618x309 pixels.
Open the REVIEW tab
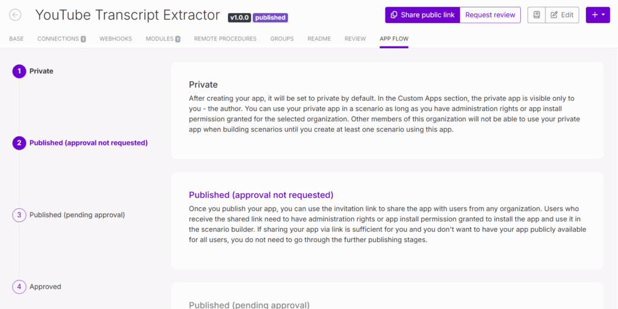coord(355,39)
